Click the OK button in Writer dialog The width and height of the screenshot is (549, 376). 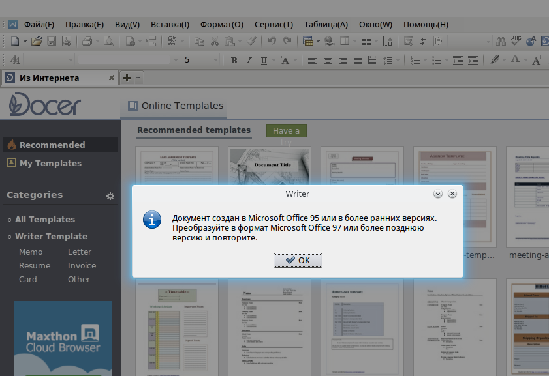298,261
